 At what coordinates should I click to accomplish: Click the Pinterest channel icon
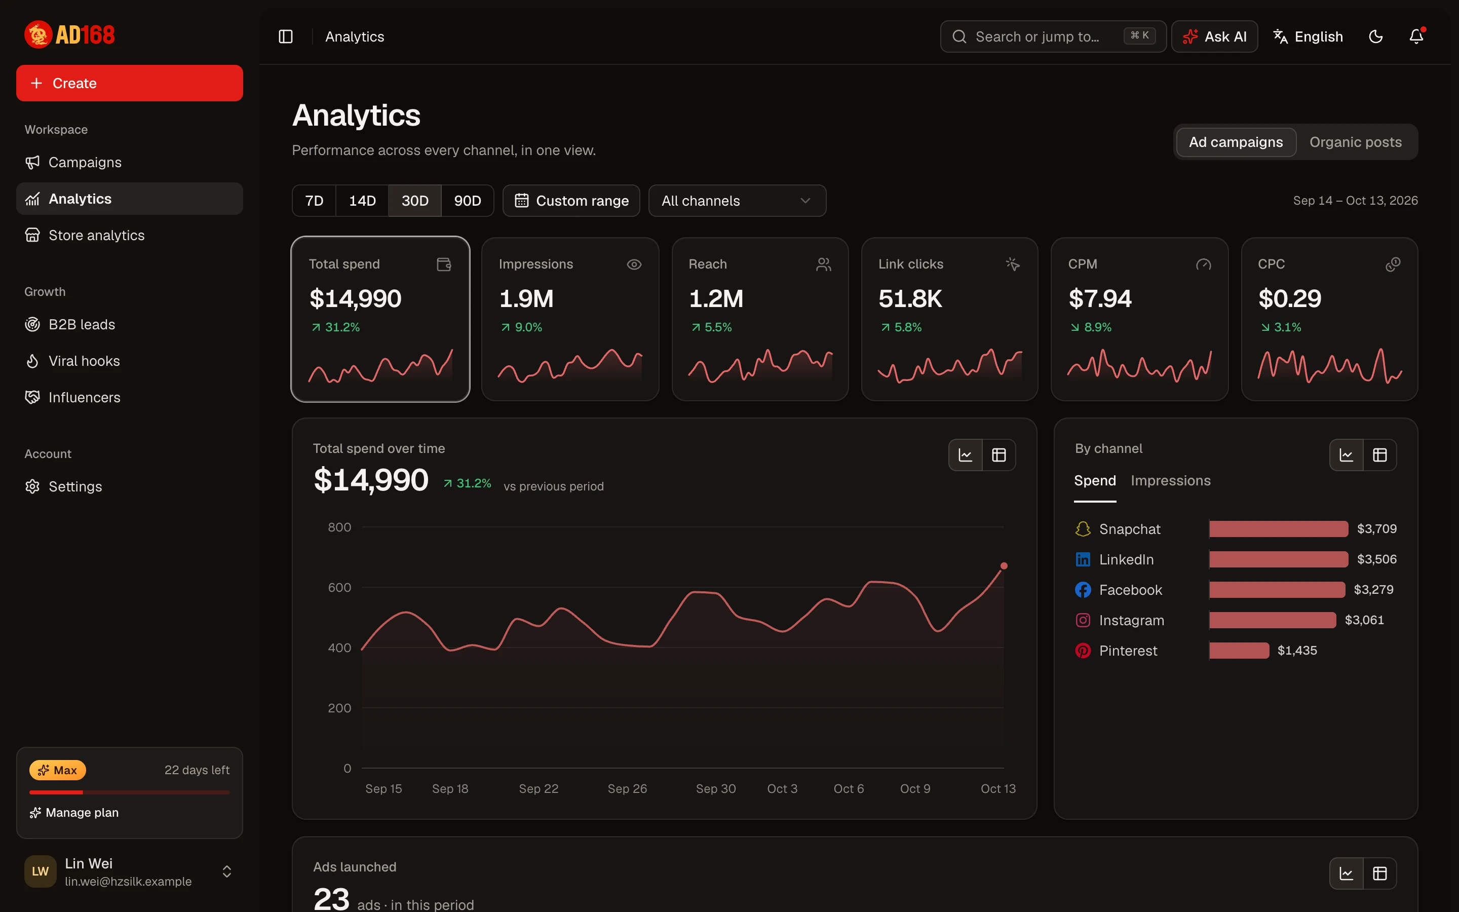(1083, 651)
